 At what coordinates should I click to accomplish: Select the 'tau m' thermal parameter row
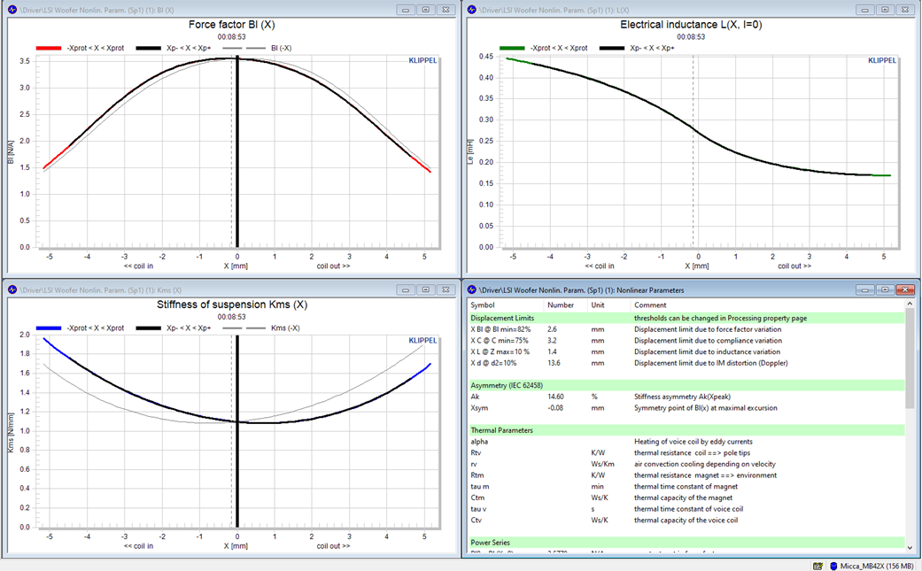coord(686,486)
